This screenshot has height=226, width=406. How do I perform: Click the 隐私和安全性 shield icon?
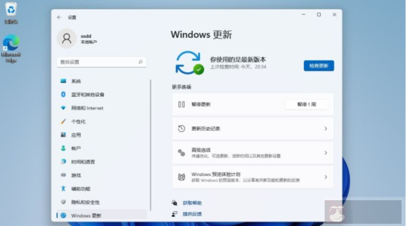[x=63, y=202]
